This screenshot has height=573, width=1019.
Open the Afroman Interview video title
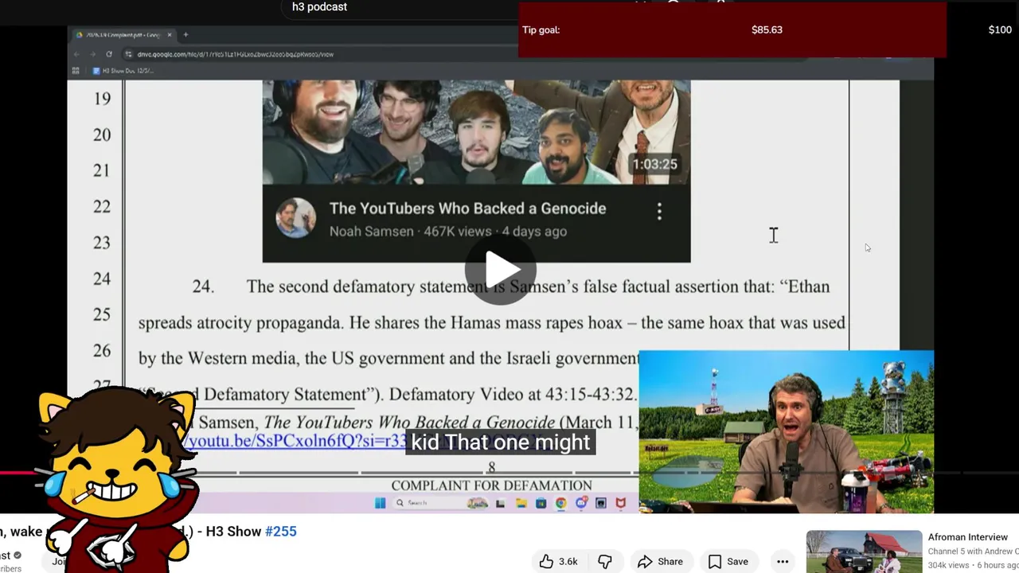pos(967,537)
